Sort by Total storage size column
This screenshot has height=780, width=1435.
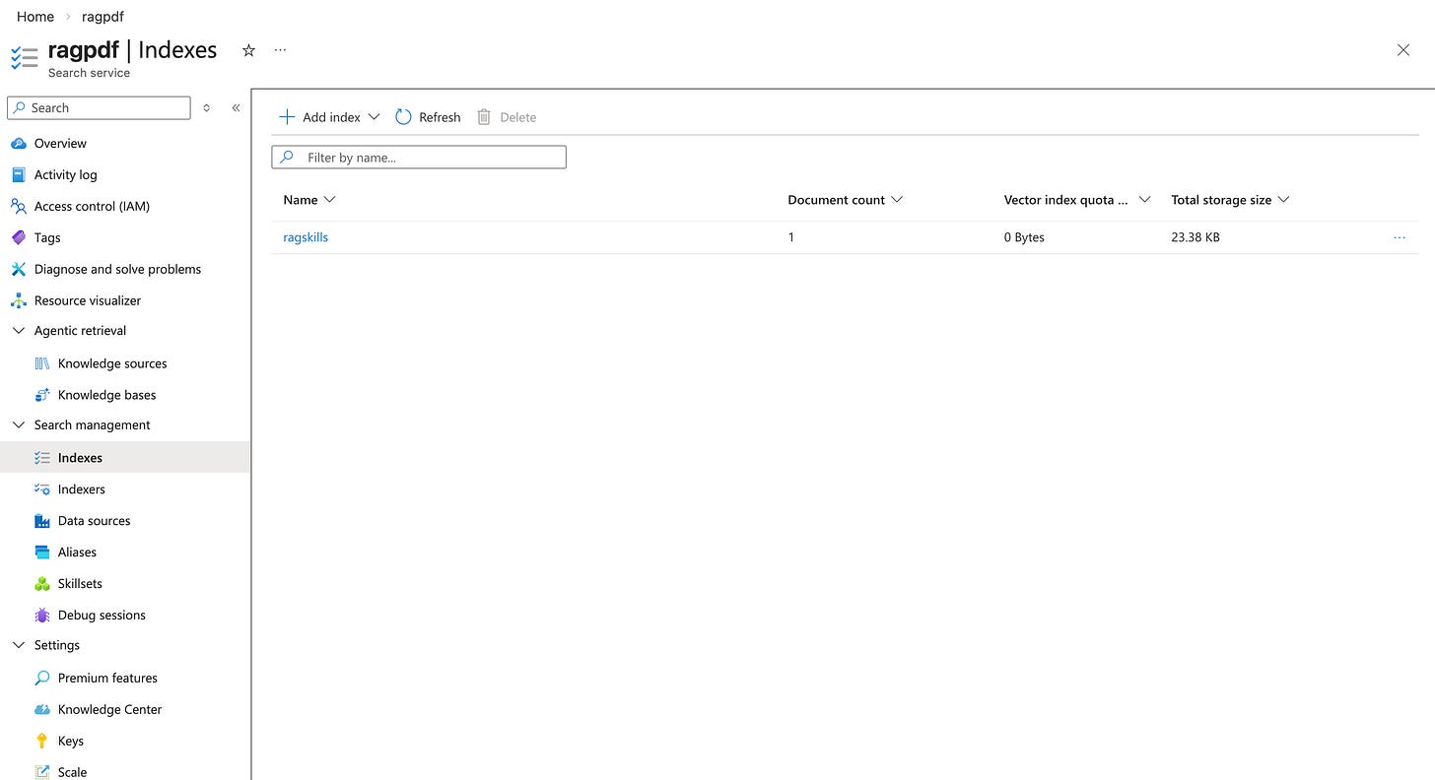[x=1230, y=200]
